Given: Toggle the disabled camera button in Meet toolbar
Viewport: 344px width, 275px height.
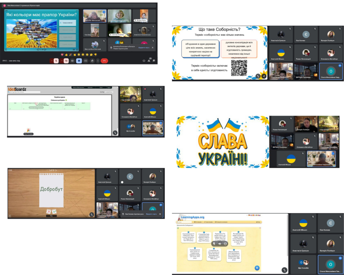Looking at the screenshot, I should point(66,61).
